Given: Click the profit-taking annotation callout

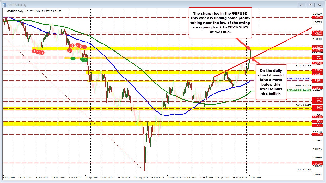Looking at the screenshot, I should pyautogui.click(x=220, y=23).
